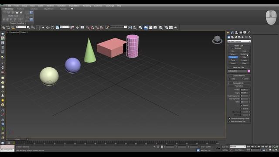Expand the Polygon Modeling ribbon panel
This screenshot has height=157, width=279.
[18, 23]
